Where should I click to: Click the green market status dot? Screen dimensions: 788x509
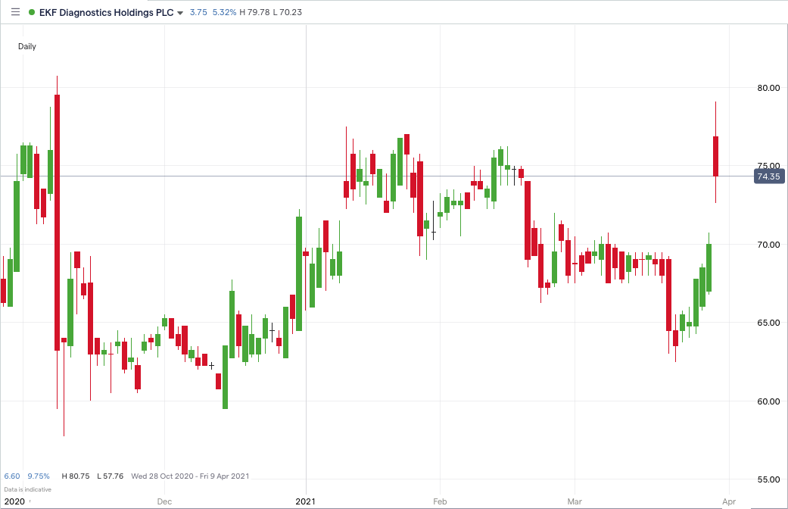click(x=32, y=13)
